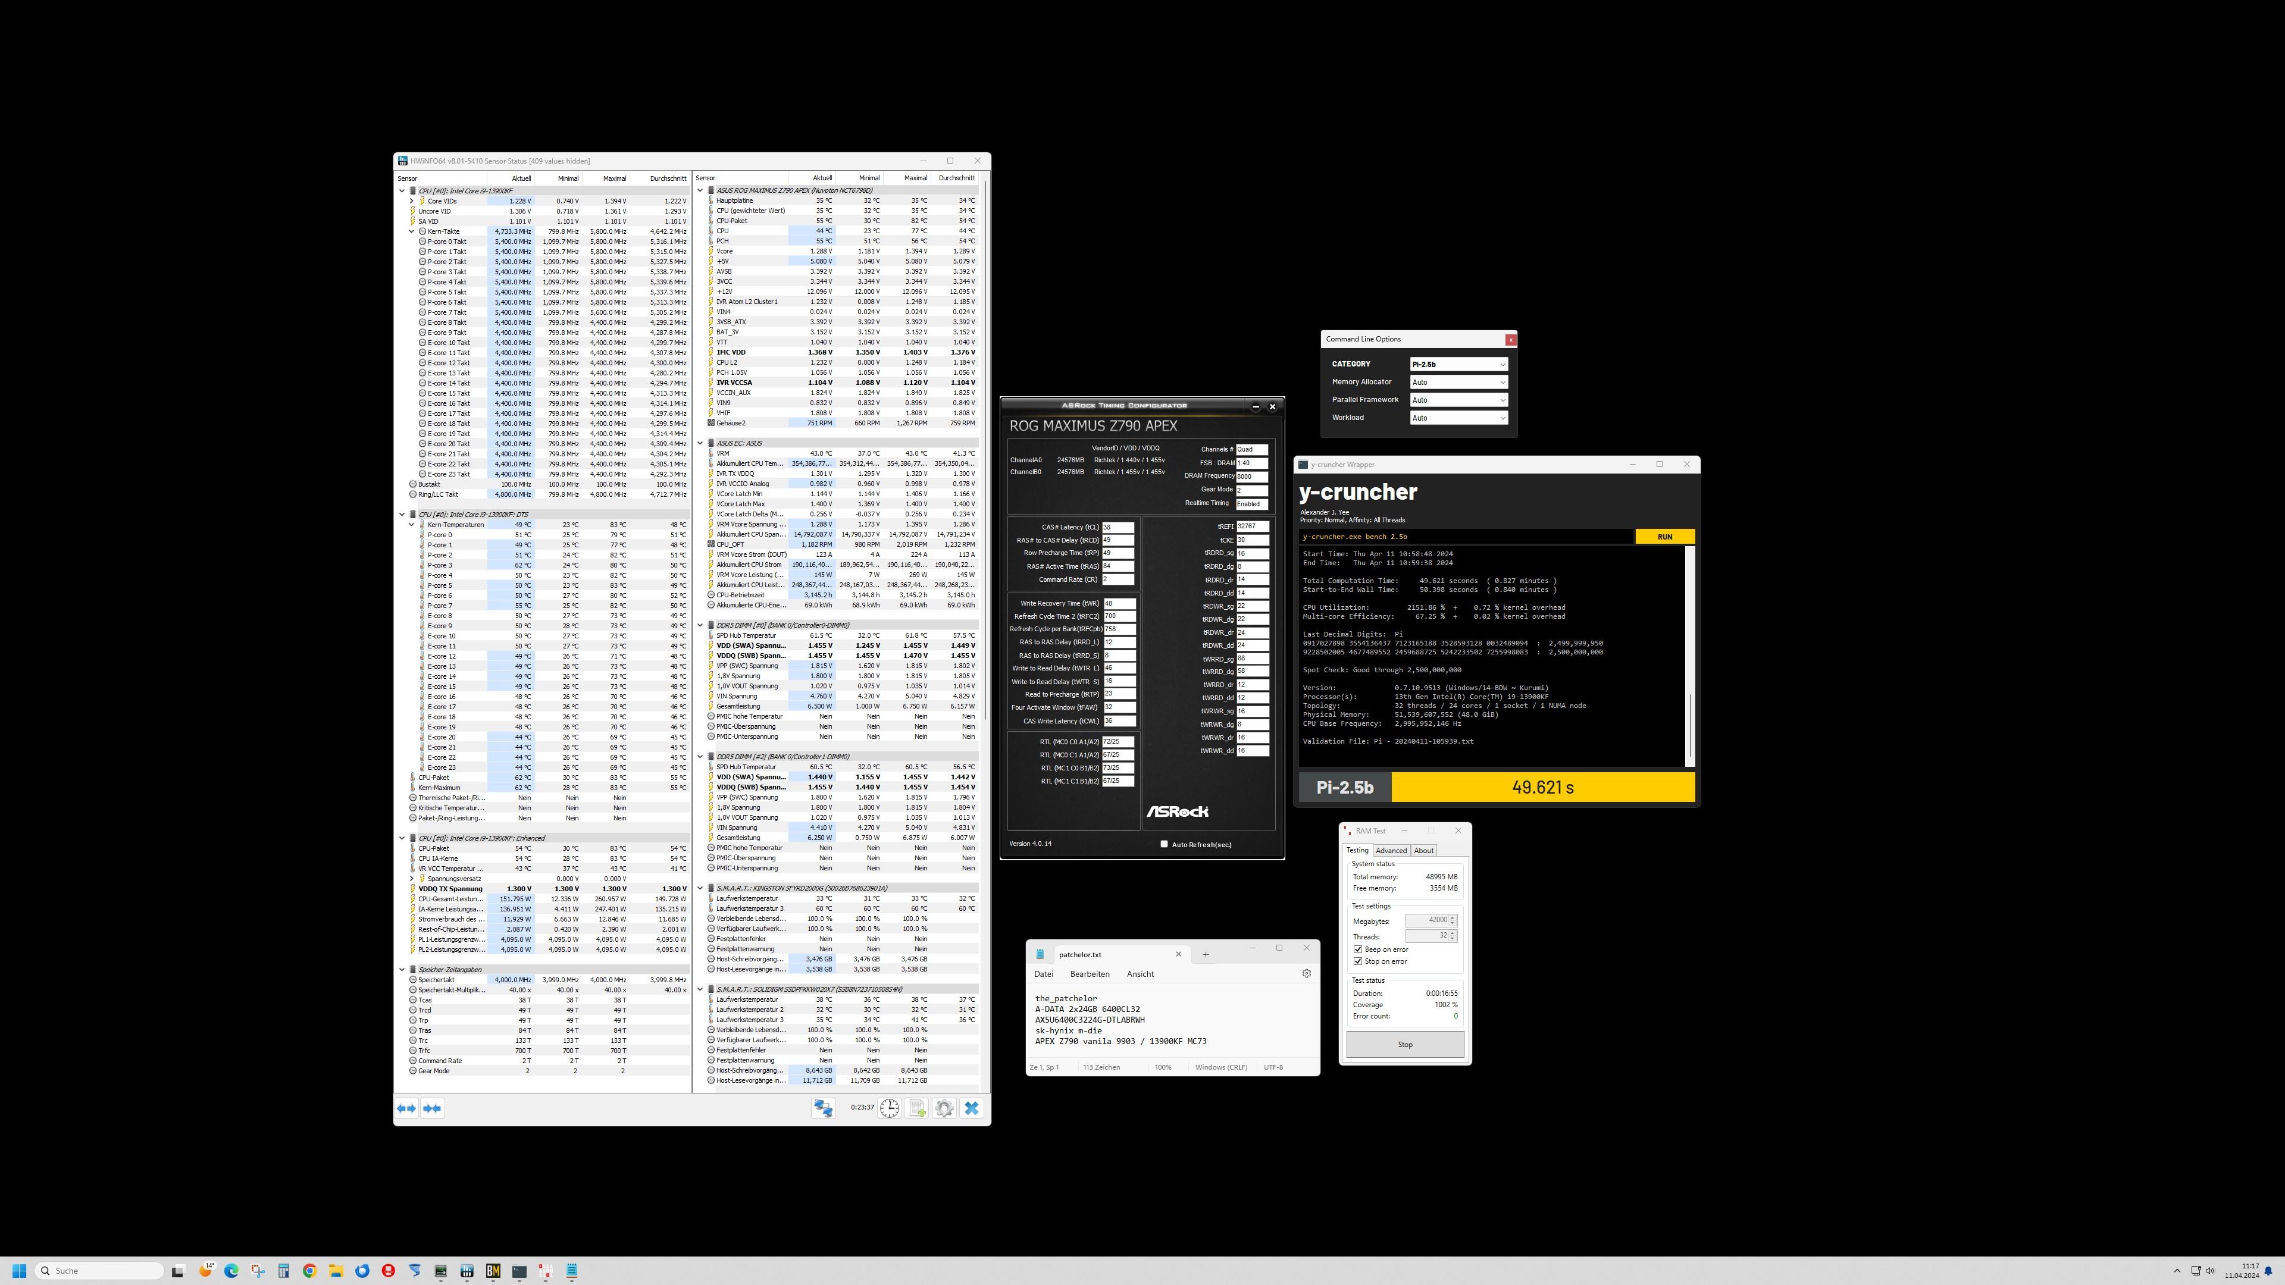Image resolution: width=2285 pixels, height=1285 pixels.
Task: Close patchelor.txt tab in Notepad
Action: click(x=1178, y=954)
